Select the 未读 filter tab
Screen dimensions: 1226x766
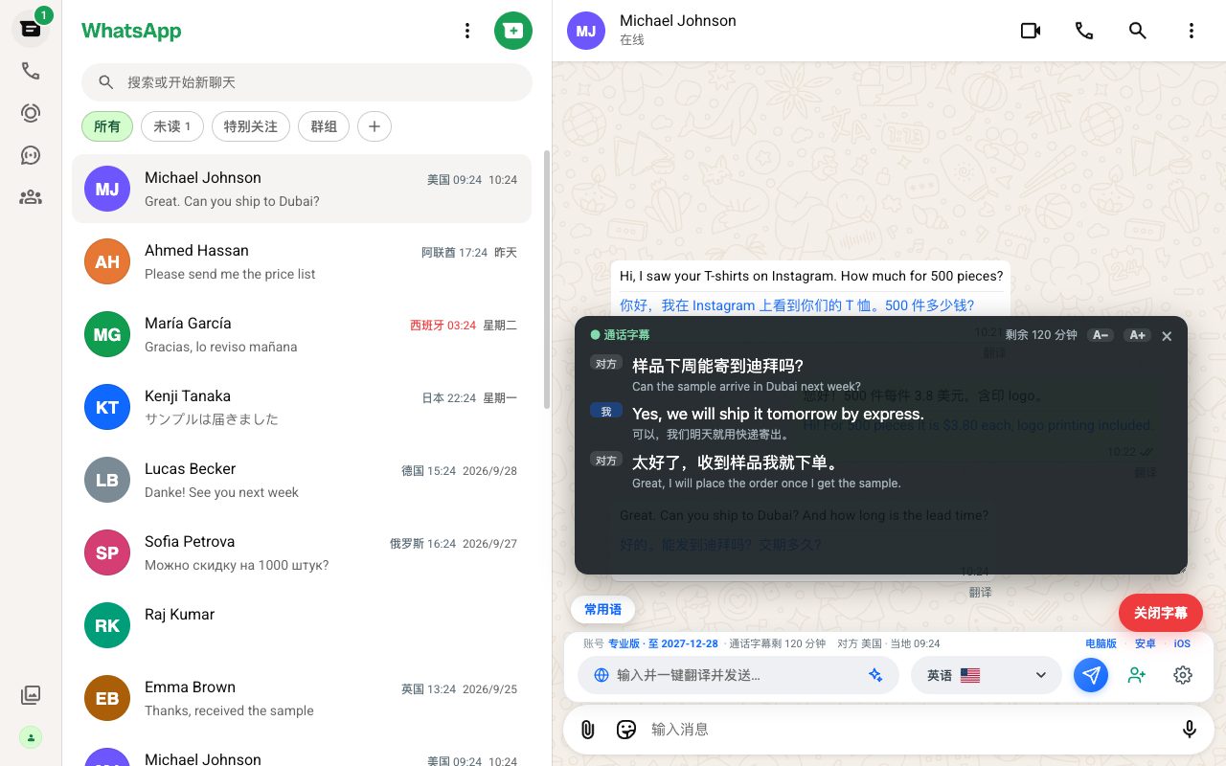coord(172,126)
